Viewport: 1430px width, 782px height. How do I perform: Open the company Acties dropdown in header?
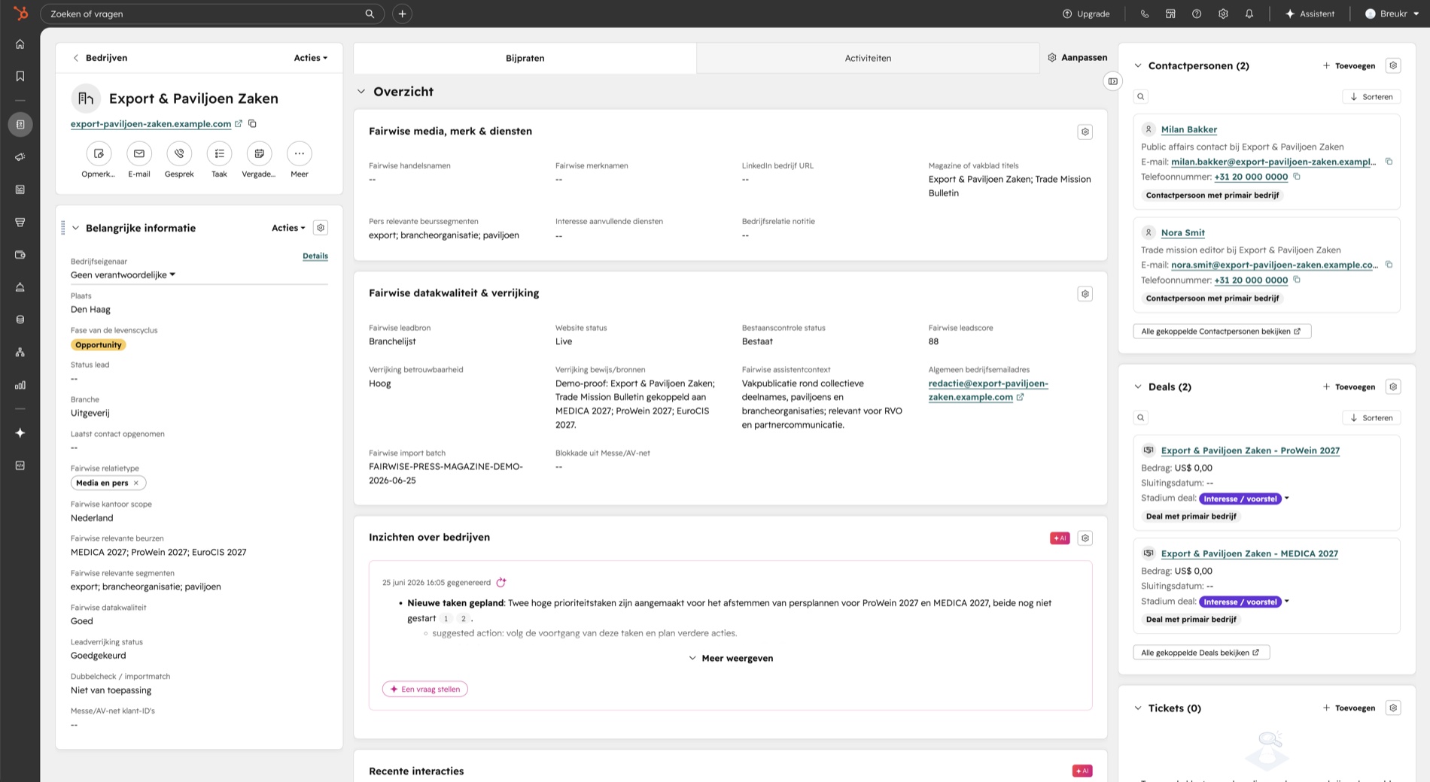coord(311,58)
